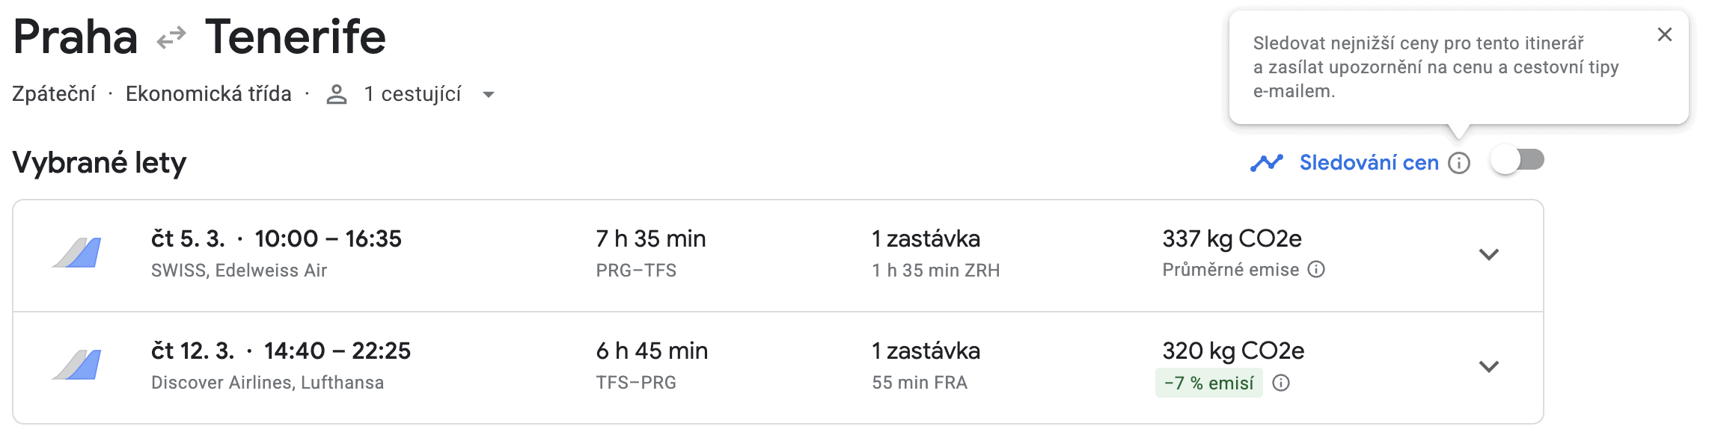Click the −7 % emisí green badge
The width and height of the screenshot is (1718, 441).
[1208, 383]
